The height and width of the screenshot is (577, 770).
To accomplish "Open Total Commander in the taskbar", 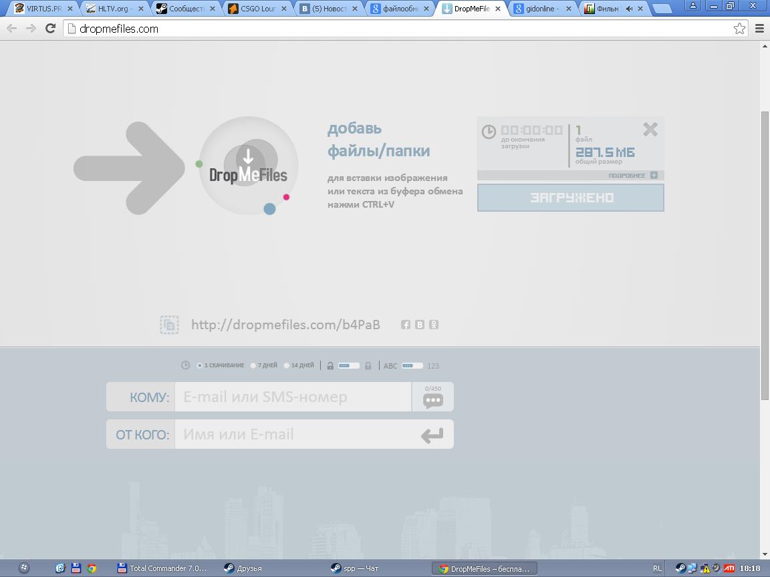I will click(x=162, y=568).
